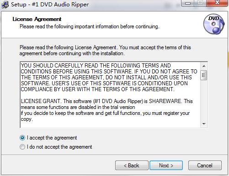
Task: Minimize the Setup window
Action: click(x=188, y=3)
